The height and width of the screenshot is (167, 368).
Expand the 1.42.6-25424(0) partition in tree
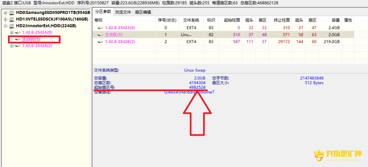[12, 32]
